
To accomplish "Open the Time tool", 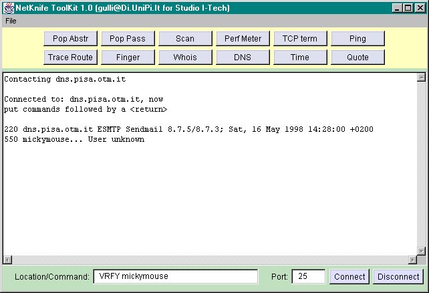I will [x=300, y=58].
